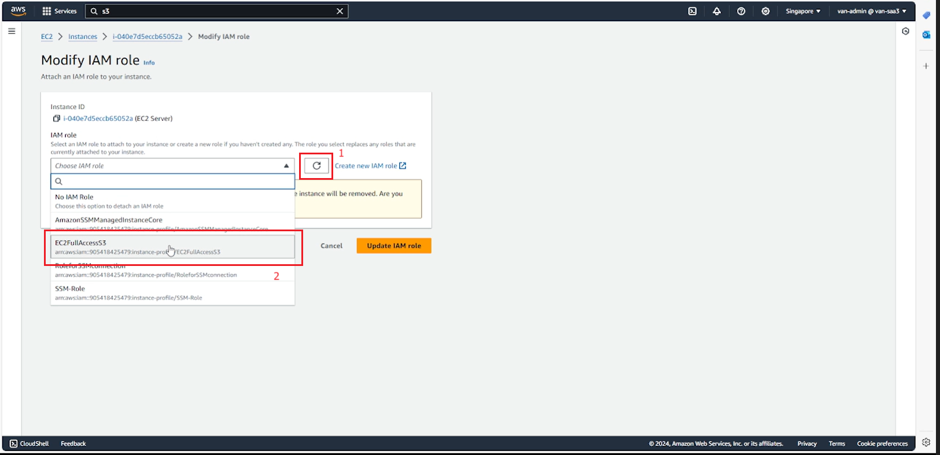Open the help question mark menu

(x=741, y=11)
